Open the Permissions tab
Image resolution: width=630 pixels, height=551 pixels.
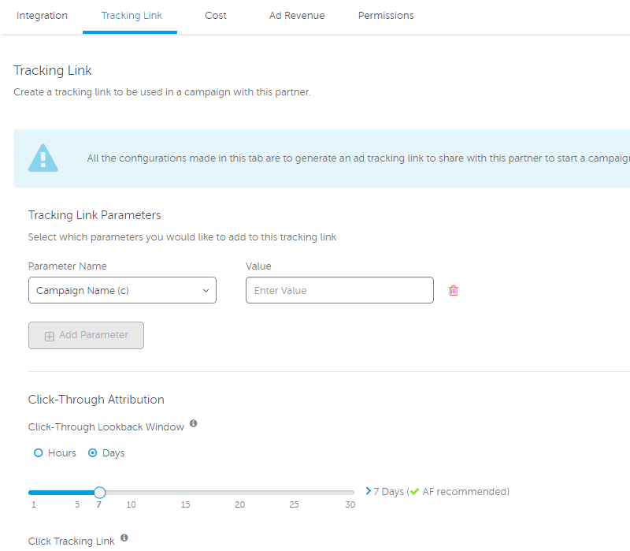point(386,16)
